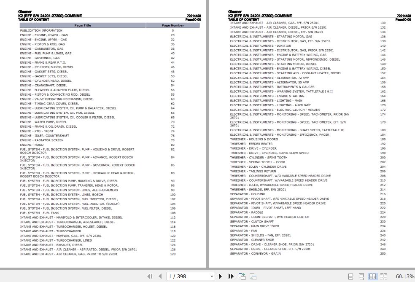The image size is (415, 282).
Task: Click THRESHER - CYLINDER - SPIKE TOOTH row
Action: pyautogui.click(x=259, y=157)
